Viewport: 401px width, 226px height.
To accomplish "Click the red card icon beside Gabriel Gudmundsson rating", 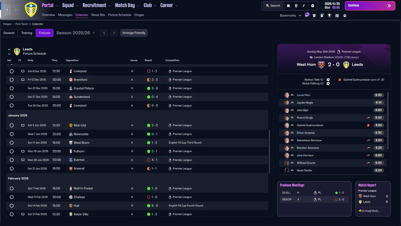I will 368,125.
